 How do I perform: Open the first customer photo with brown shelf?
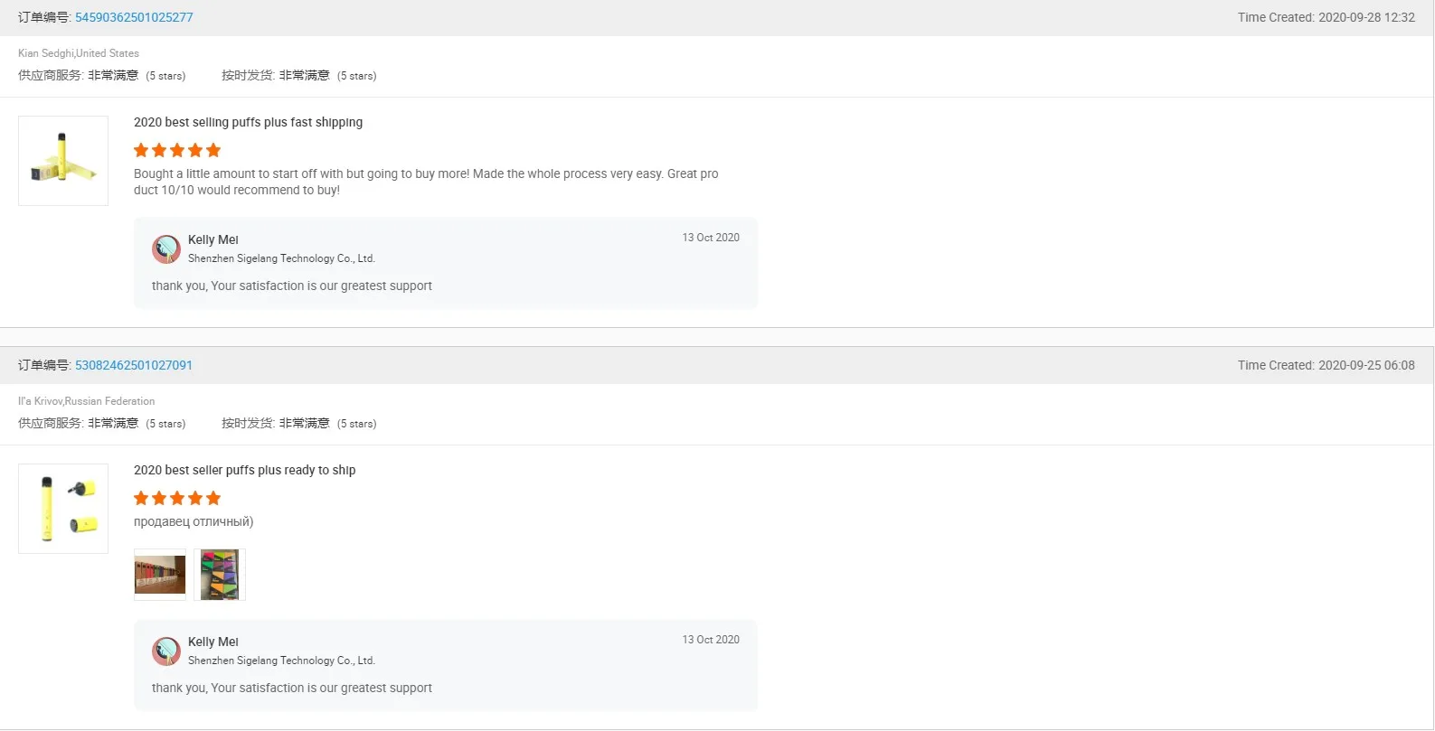pos(160,575)
